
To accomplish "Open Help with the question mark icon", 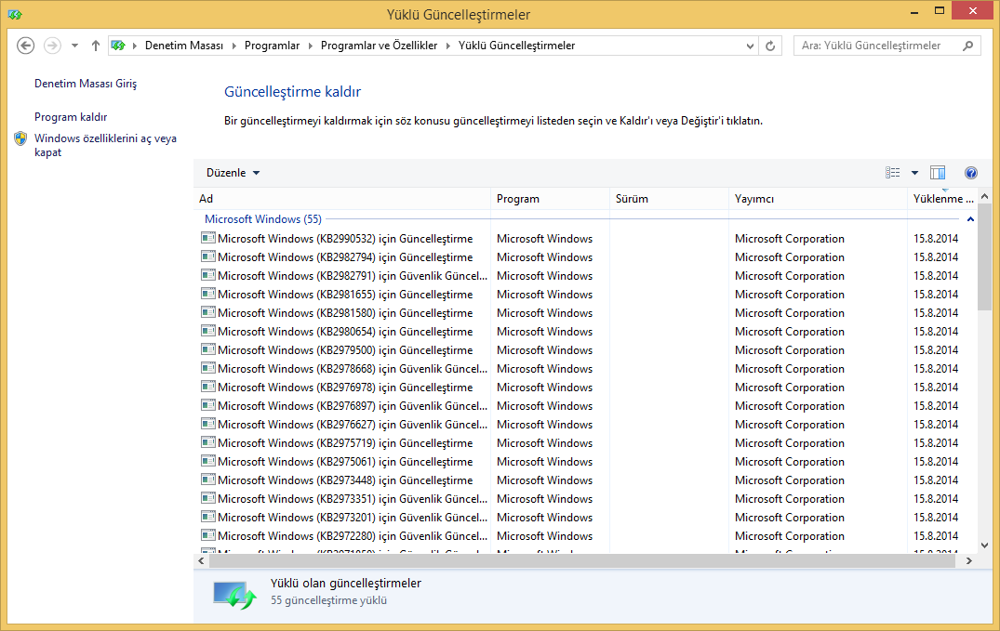I will (x=971, y=173).
